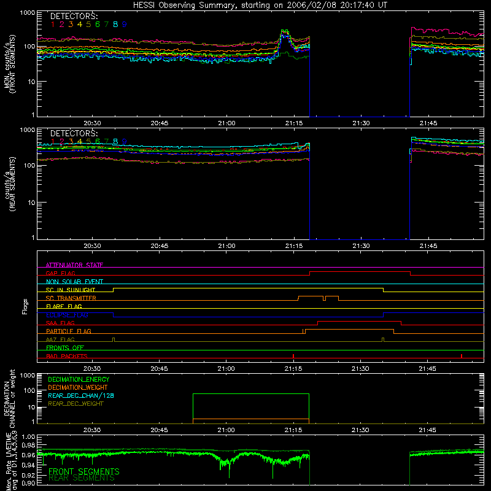Click the ATTENUATOR_STATE flag label

74,265
